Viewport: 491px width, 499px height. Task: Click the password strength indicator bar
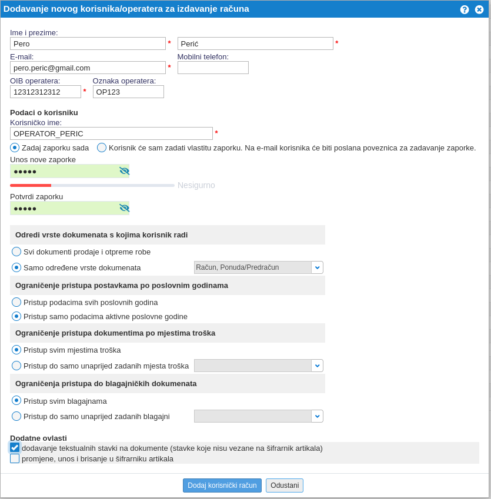(92, 185)
